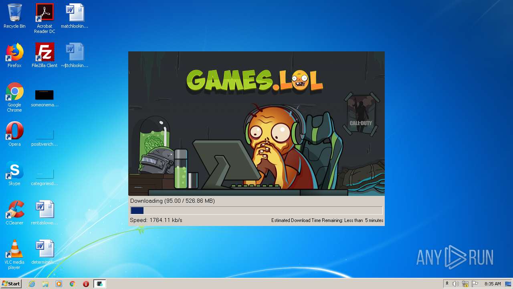Select the CCleaner desktop shortcut
The image size is (513, 289).
tap(14, 213)
